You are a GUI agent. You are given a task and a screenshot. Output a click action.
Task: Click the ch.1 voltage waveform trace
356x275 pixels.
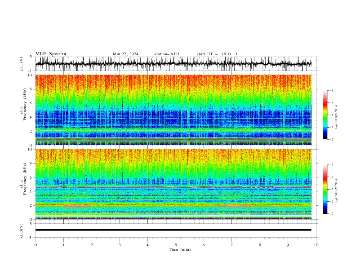(173, 64)
